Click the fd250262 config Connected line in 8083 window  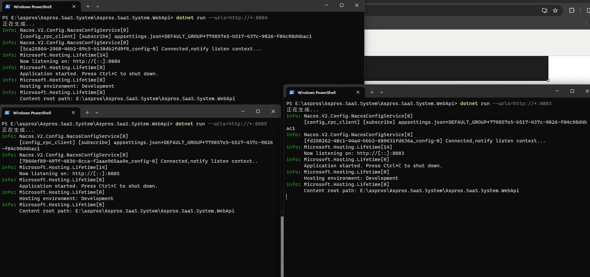coord(425,141)
